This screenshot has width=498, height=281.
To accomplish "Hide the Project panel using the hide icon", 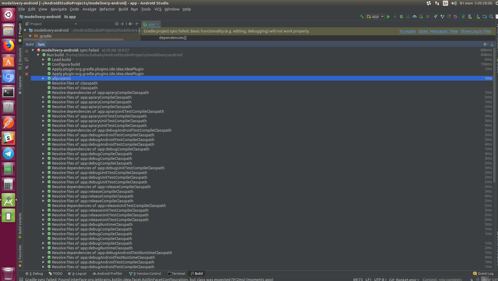I will click(137, 24).
